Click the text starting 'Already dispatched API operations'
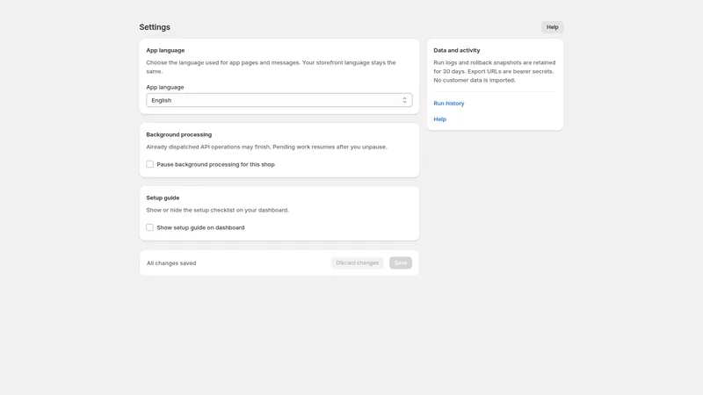The image size is (703, 395). [266, 147]
